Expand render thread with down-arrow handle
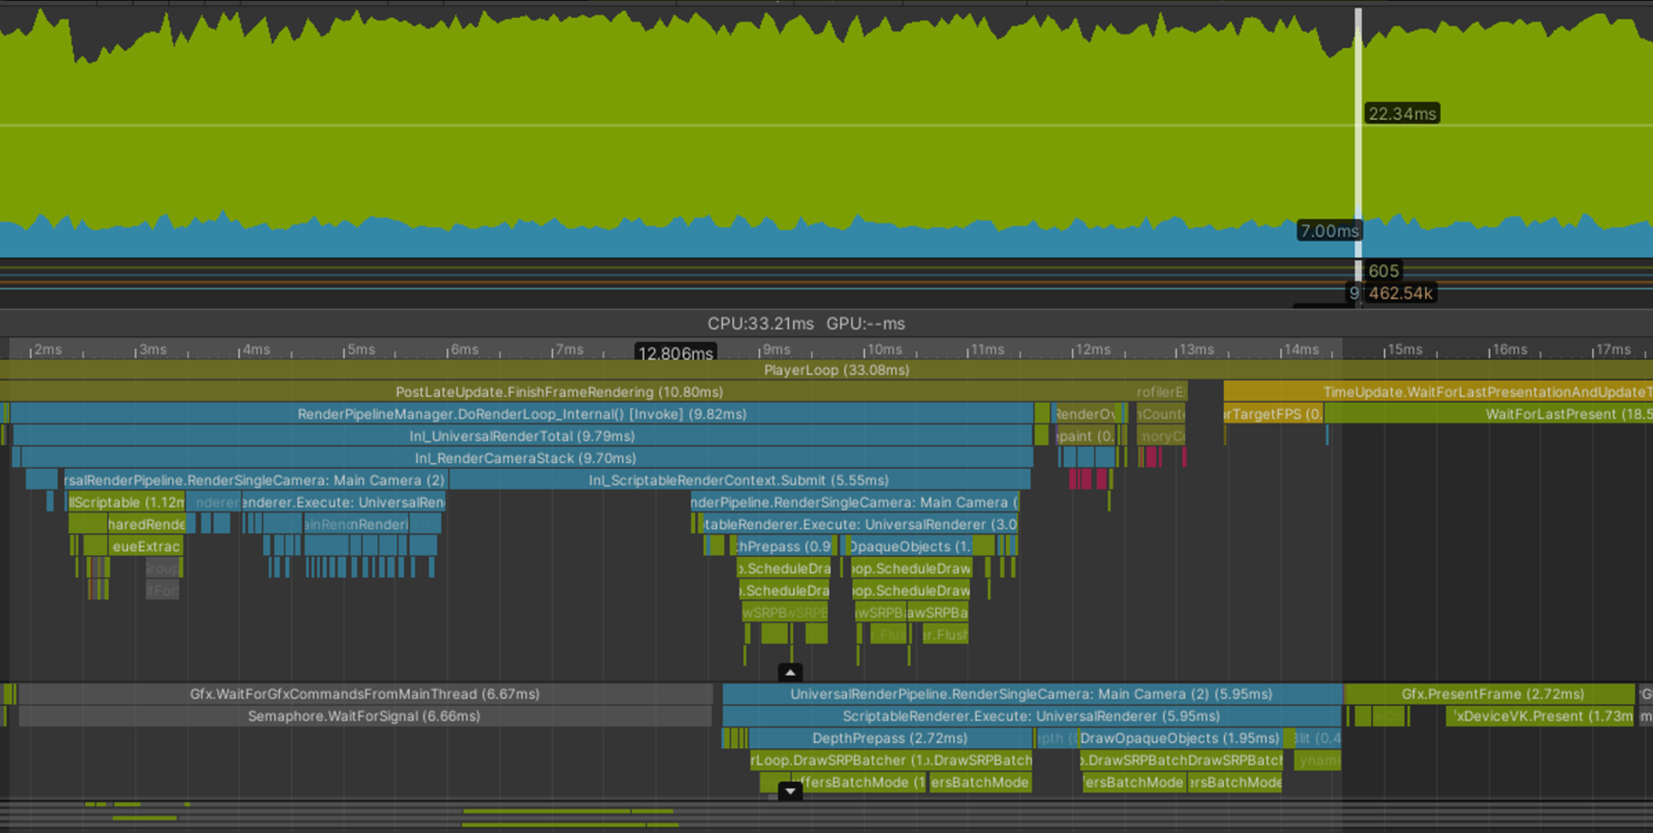1653x833 pixels. click(x=790, y=790)
